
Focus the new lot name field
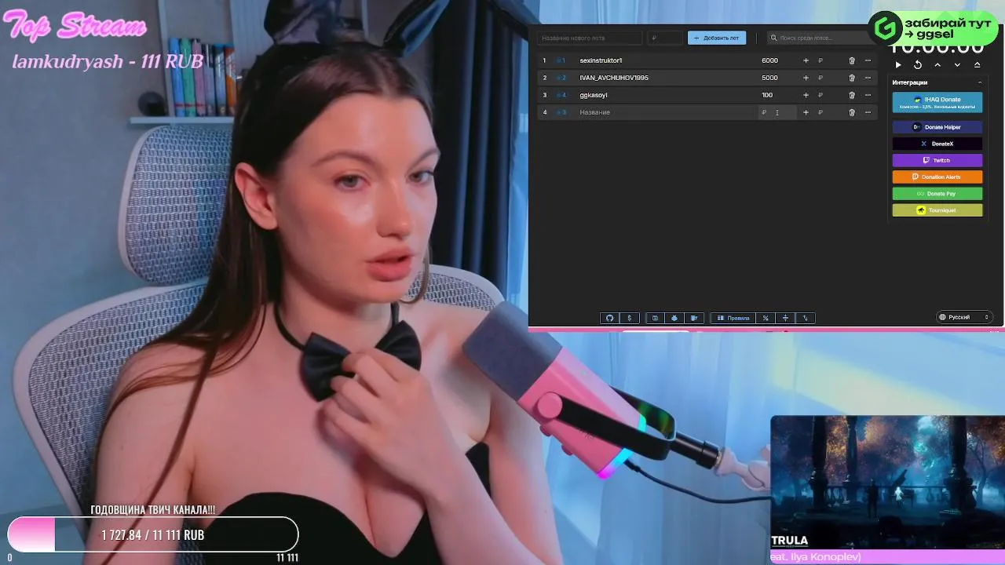click(x=590, y=38)
